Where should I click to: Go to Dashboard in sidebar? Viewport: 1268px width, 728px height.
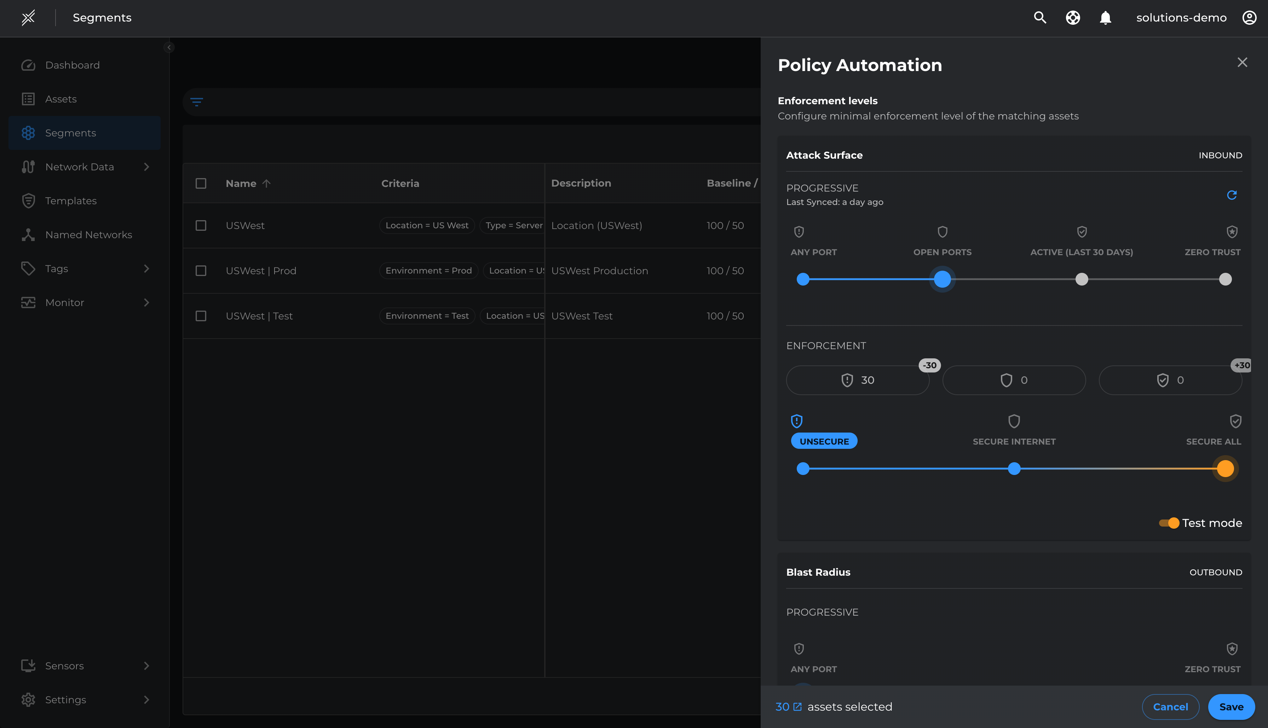72,65
